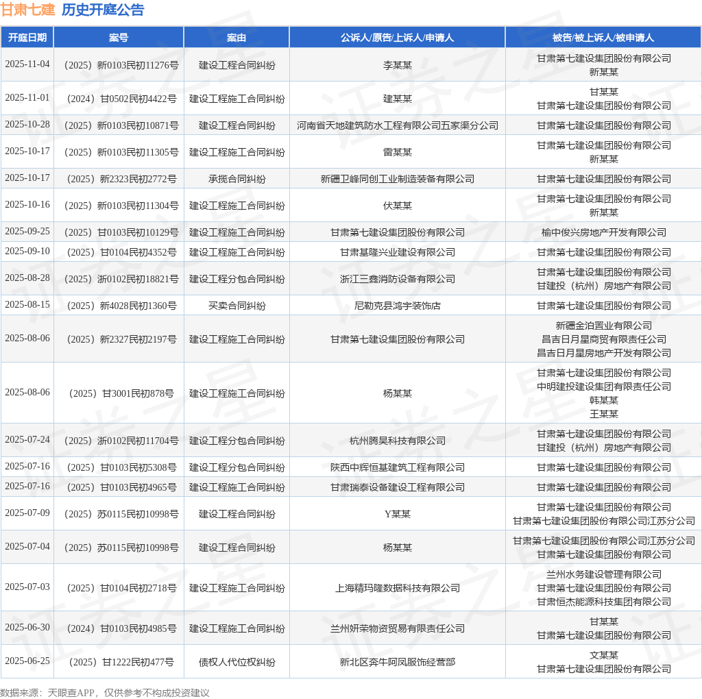Click plaintiff 兰州妍荣物资贸易有限责任公司
The image size is (702, 699).
click(x=397, y=628)
